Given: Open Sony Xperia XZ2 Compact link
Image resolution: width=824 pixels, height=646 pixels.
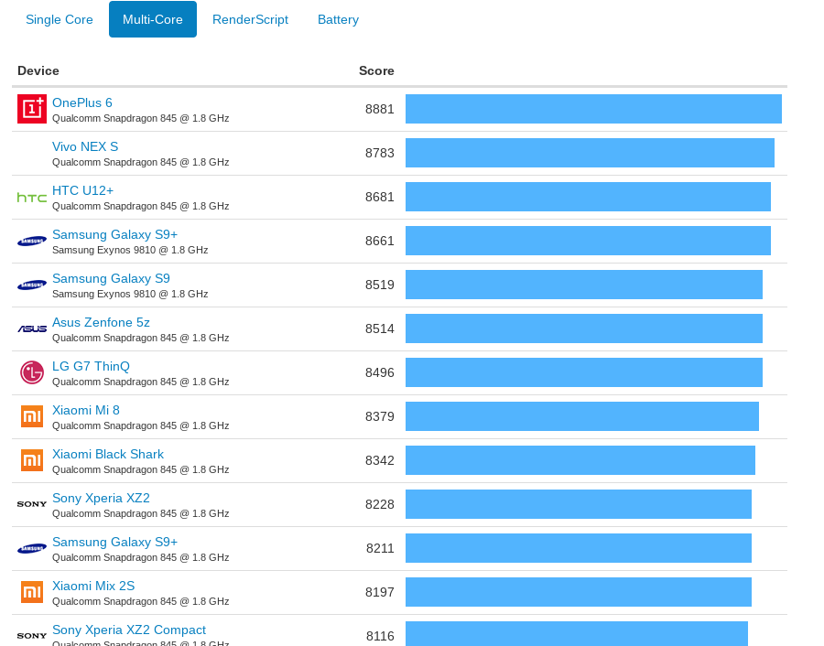Looking at the screenshot, I should 129,630.
